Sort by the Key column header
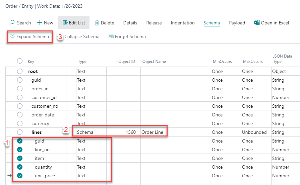This screenshot has height=185, width=300. (31, 62)
